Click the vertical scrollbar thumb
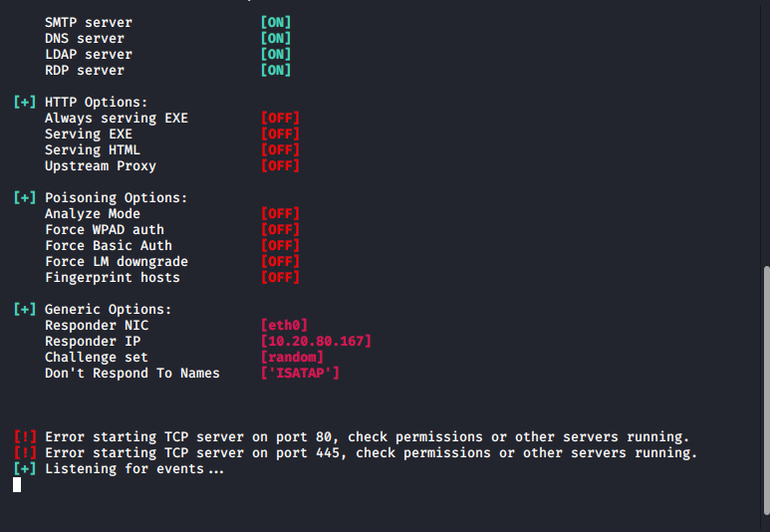The height and width of the screenshot is (532, 770). 766,391
